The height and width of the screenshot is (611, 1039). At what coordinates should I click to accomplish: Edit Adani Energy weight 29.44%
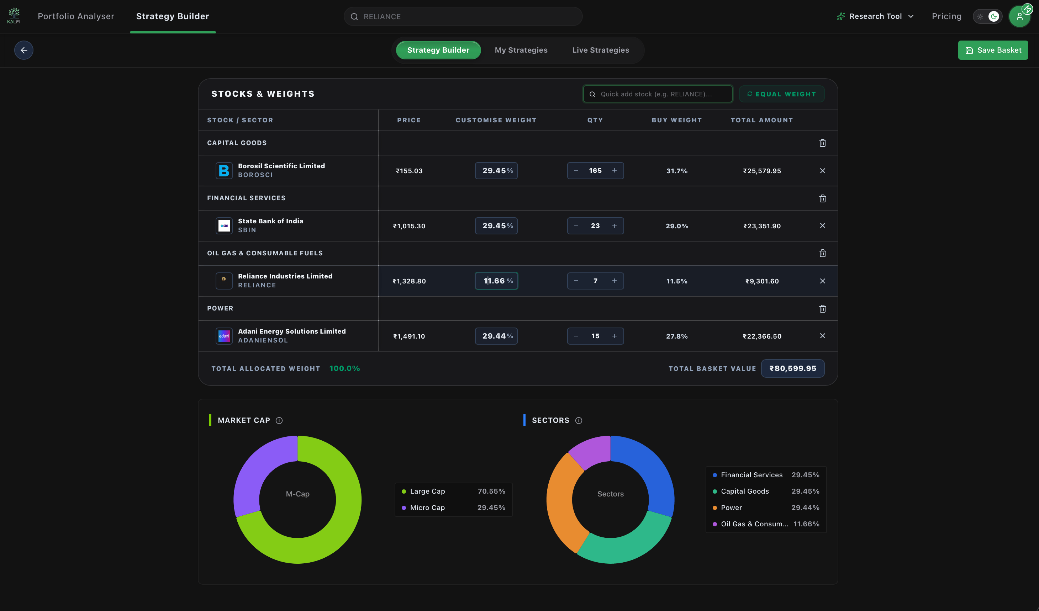[x=496, y=336]
